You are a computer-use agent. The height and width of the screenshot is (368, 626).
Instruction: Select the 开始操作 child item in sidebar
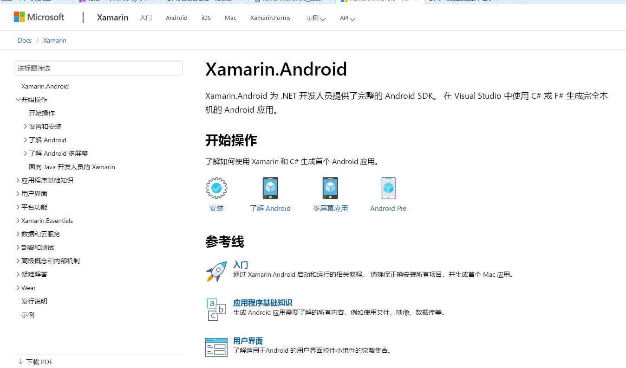point(42,113)
